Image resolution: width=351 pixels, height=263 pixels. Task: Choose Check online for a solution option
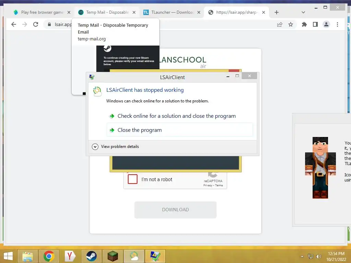click(180, 116)
